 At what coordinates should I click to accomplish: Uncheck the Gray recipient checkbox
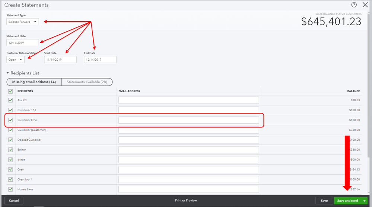click(x=10, y=169)
